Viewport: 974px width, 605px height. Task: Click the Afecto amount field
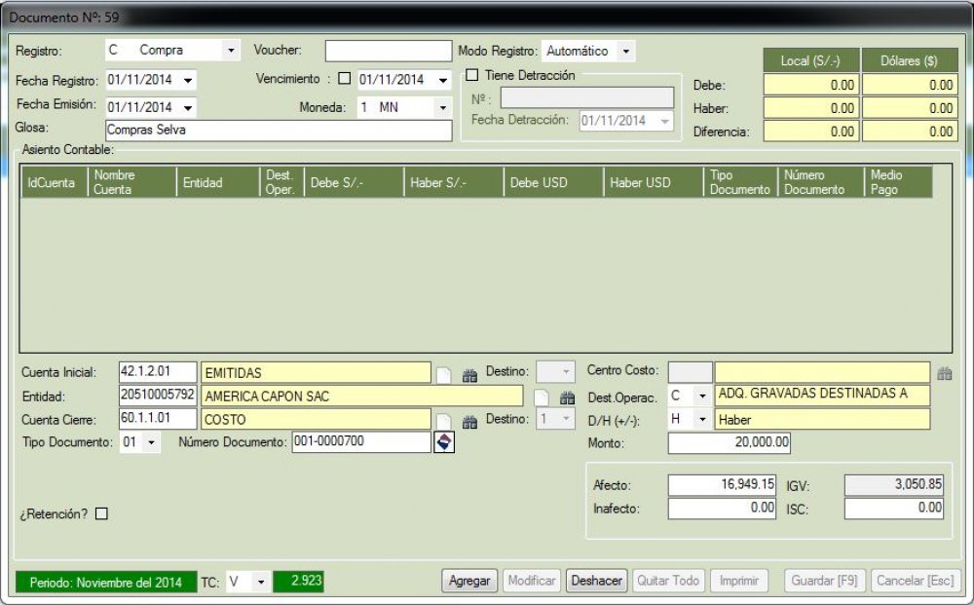coord(722,485)
